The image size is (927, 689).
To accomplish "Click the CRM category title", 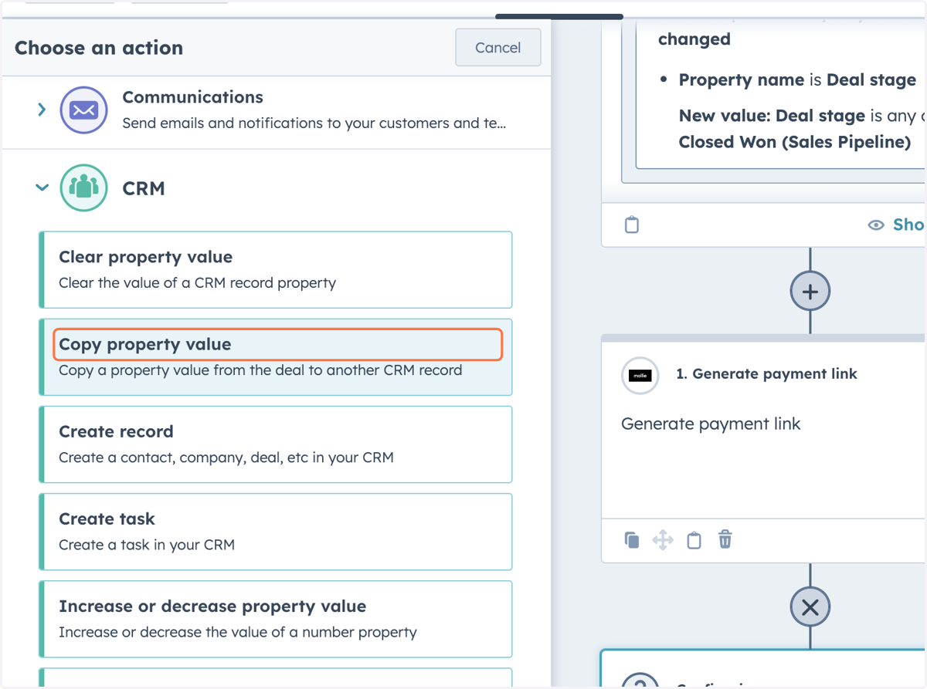I will point(144,188).
